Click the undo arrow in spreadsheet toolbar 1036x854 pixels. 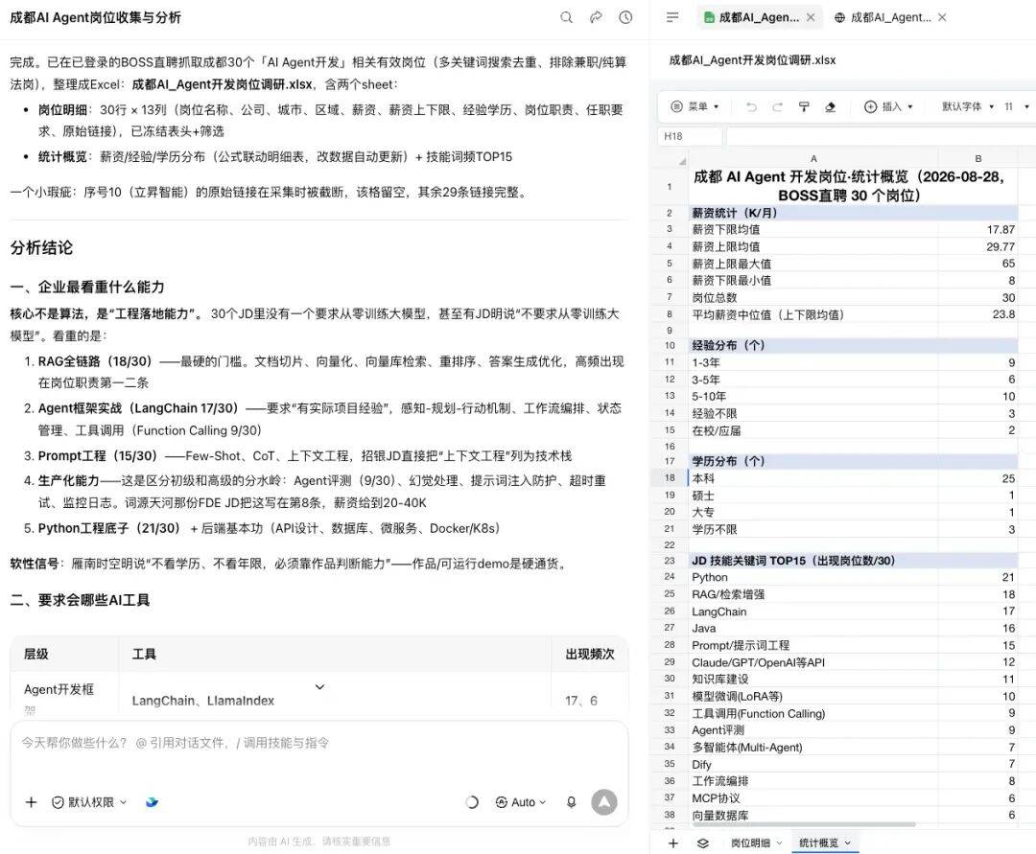pyautogui.click(x=751, y=107)
